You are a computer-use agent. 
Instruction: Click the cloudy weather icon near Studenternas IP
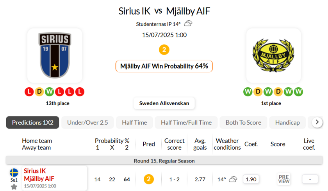pos(188,23)
